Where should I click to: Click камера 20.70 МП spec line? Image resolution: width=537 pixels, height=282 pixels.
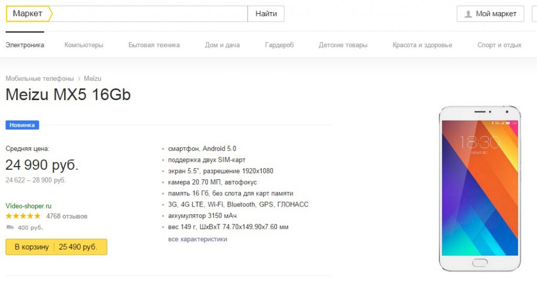coord(212,182)
